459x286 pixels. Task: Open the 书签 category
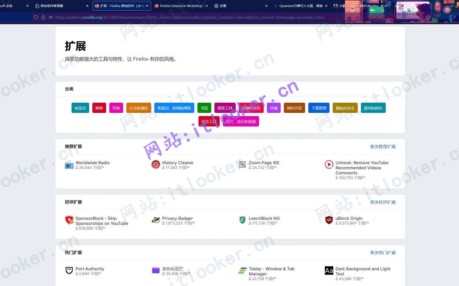pyautogui.click(x=204, y=108)
